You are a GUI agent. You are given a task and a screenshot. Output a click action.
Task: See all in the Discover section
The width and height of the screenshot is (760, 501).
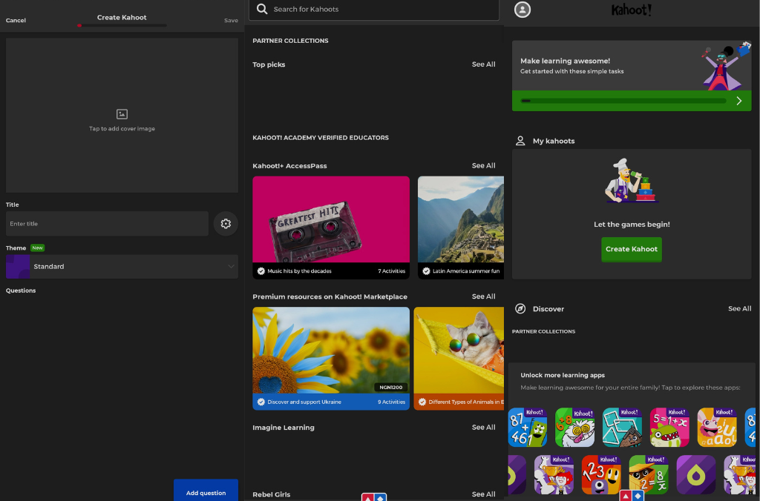coord(740,308)
